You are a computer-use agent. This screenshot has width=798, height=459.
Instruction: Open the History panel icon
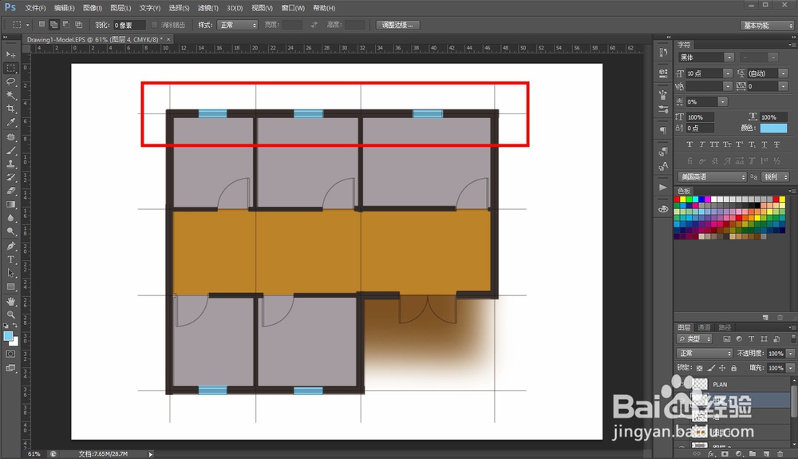[662, 52]
